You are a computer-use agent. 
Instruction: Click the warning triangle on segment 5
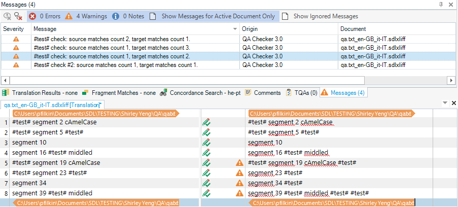pos(239,163)
